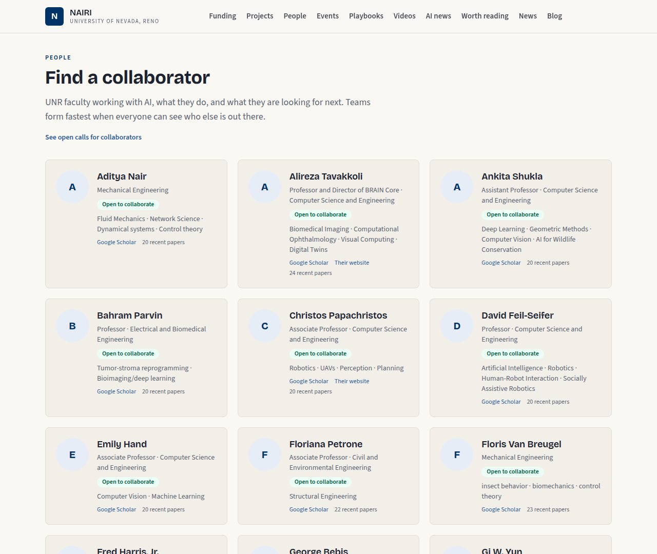Screen dimensions: 657x554
Task: Open the Blog page
Action: [554, 16]
